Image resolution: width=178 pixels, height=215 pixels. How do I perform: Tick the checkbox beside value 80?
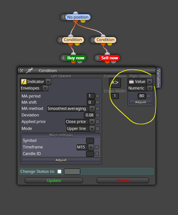pyautogui.click(x=148, y=96)
